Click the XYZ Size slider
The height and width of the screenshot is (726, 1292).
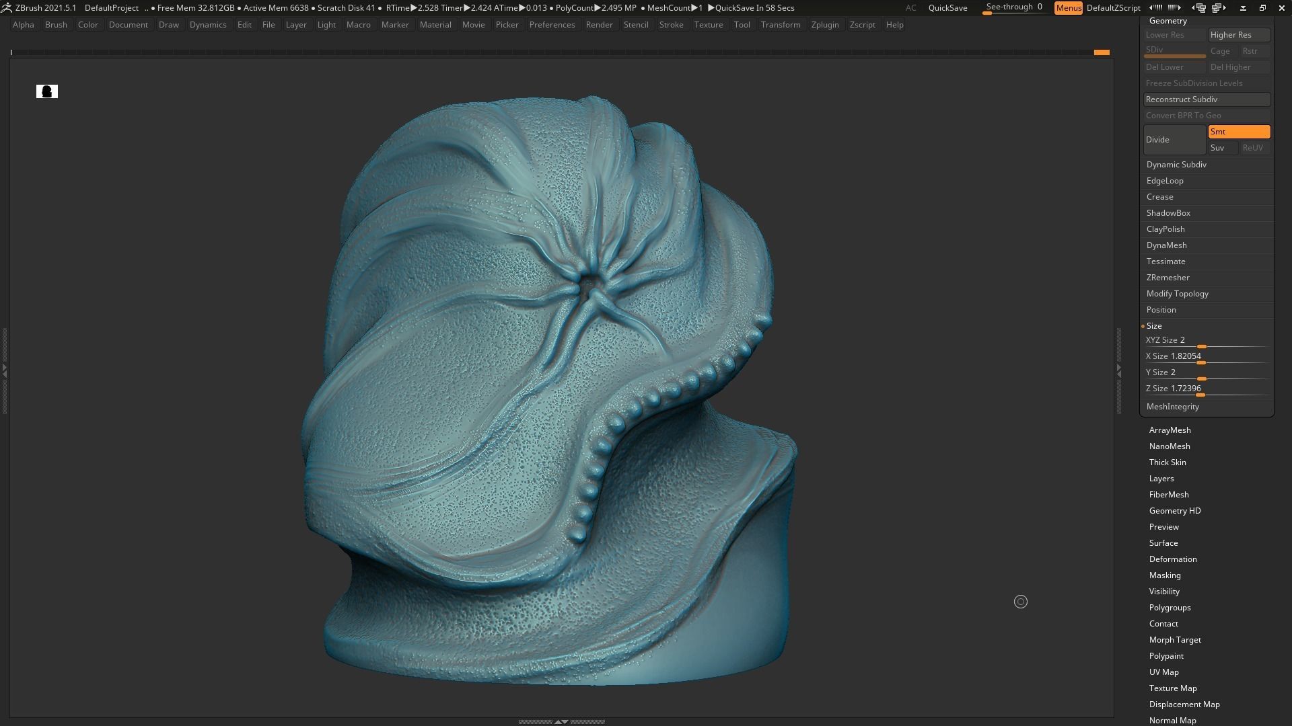tap(1207, 341)
